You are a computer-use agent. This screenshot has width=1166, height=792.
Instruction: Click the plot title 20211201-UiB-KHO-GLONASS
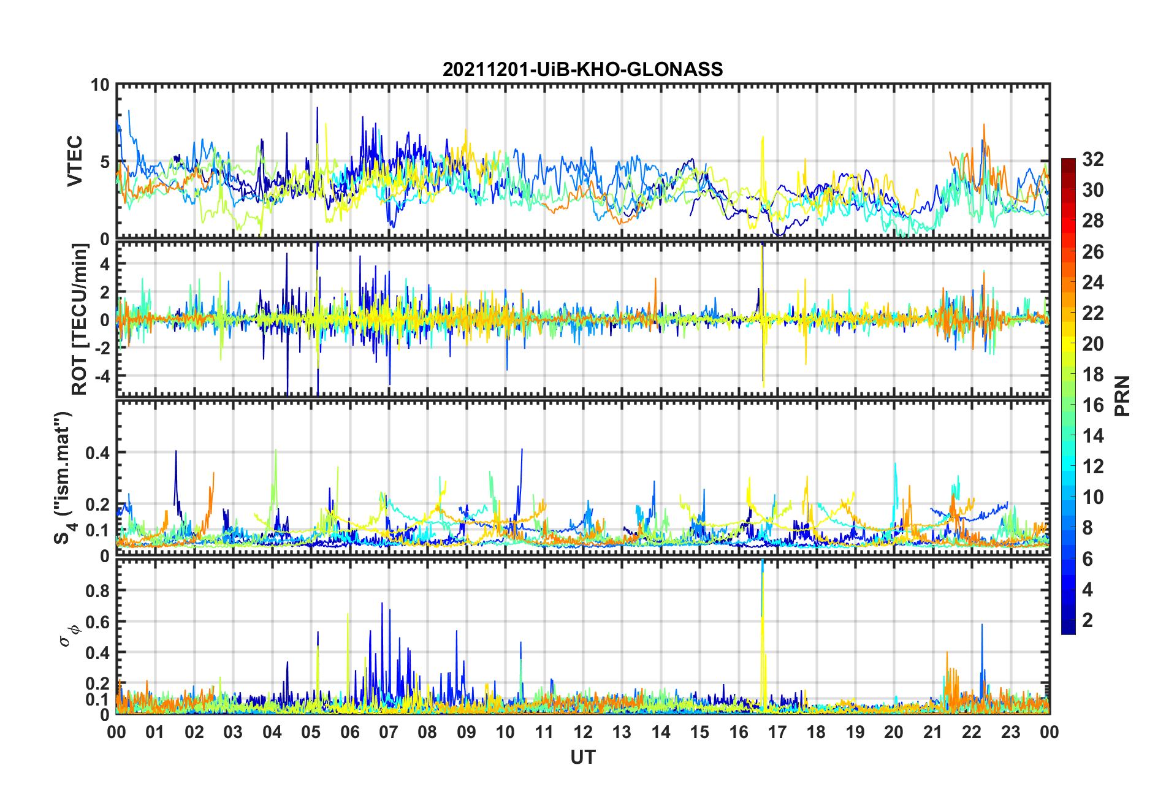pyautogui.click(x=582, y=69)
